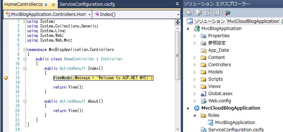The image size is (283, 132).
Task: Collapse the using directives block on line 1
Action: click(x=25, y=21)
